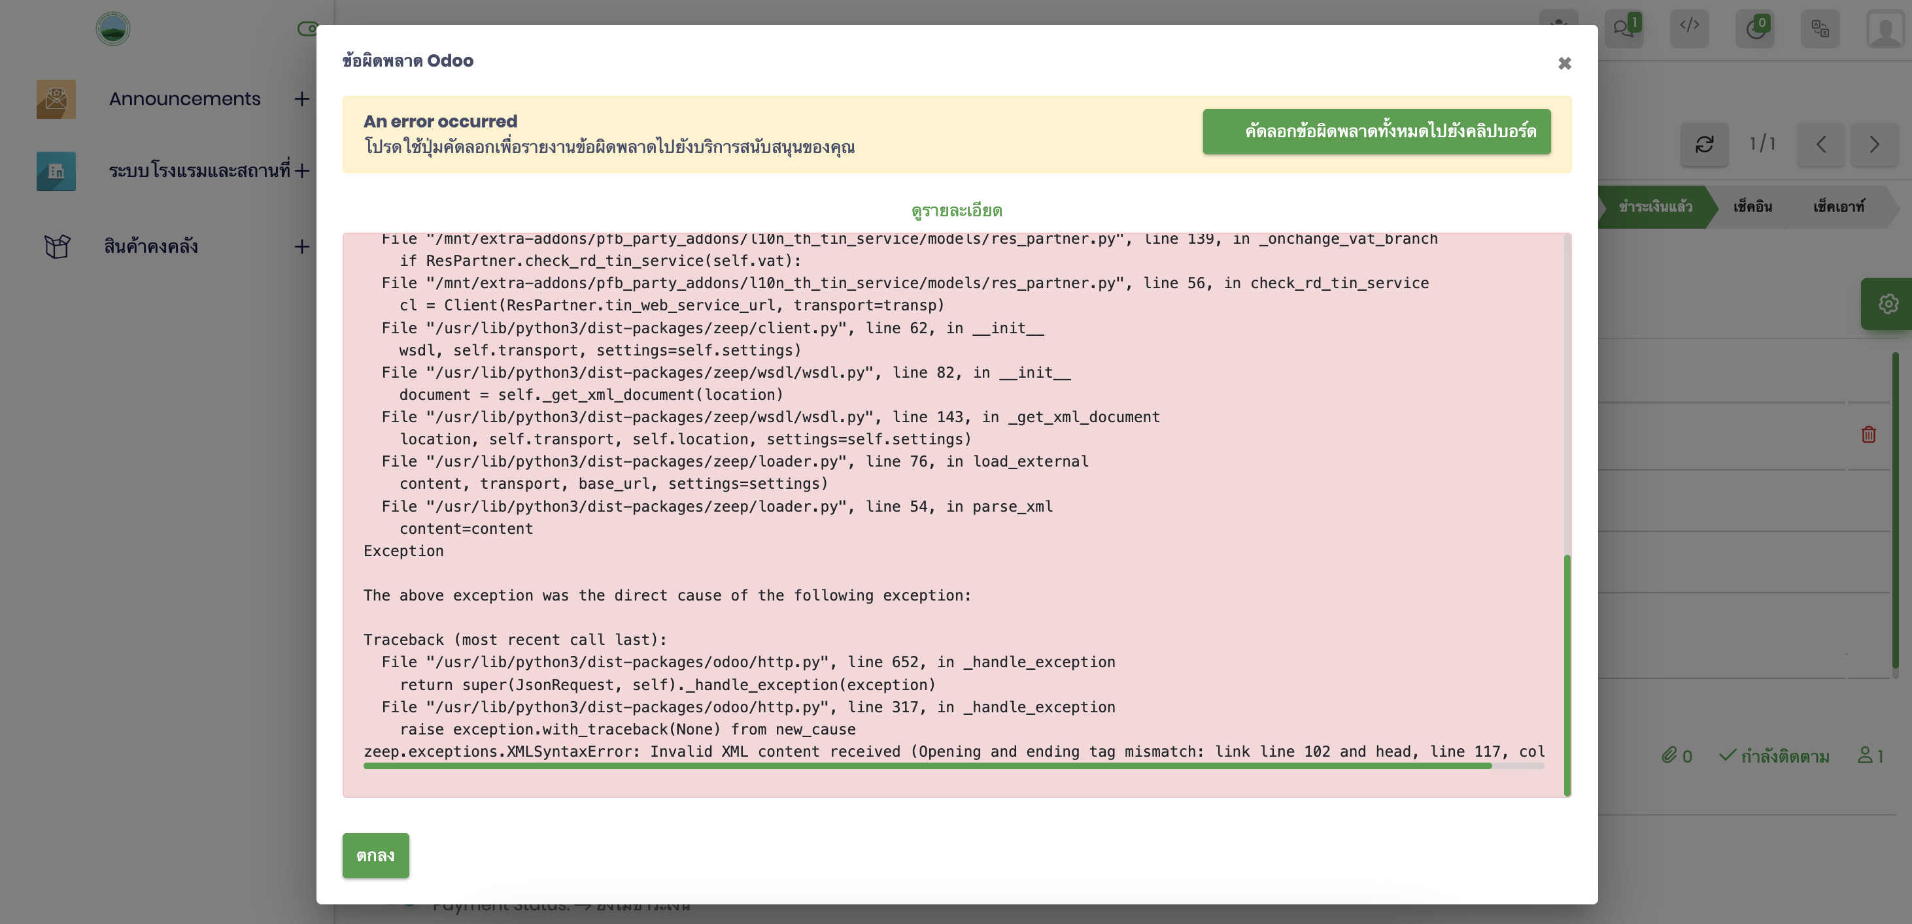Click copy full error to clipboard button
This screenshot has height=924, width=1912.
coord(1376,132)
